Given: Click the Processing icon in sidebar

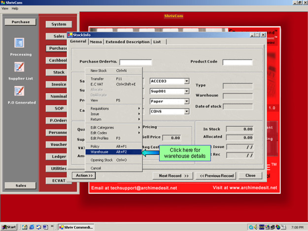Looking at the screenshot, I should point(20,43).
